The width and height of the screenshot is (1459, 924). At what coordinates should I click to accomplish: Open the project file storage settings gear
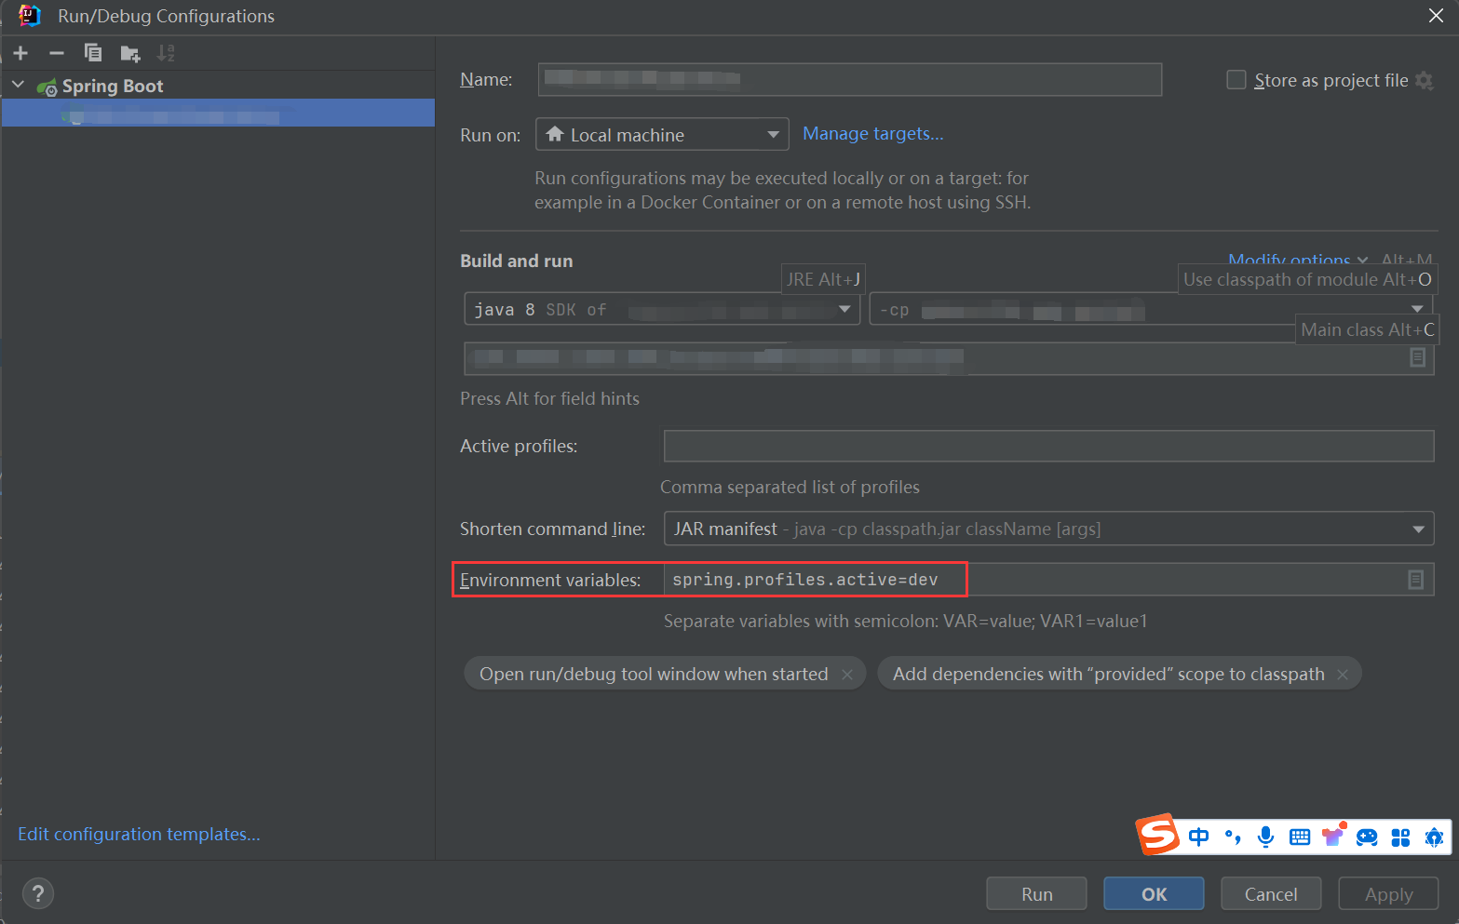click(1425, 80)
